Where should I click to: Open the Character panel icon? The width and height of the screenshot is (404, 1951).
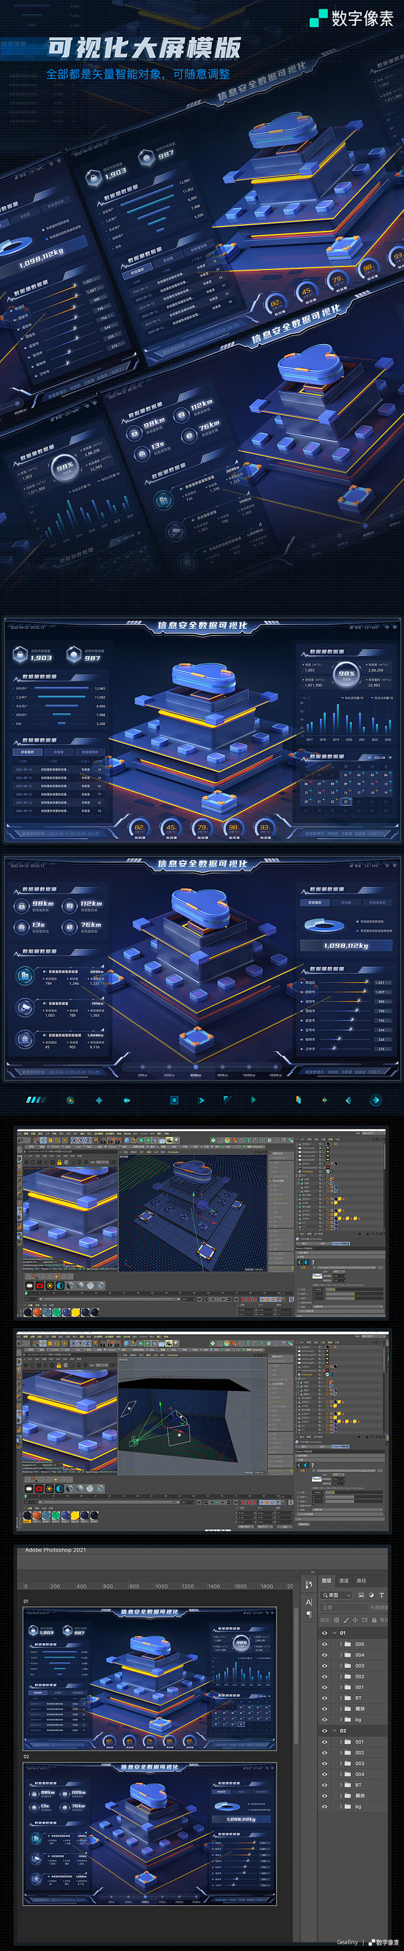pos(308,1602)
